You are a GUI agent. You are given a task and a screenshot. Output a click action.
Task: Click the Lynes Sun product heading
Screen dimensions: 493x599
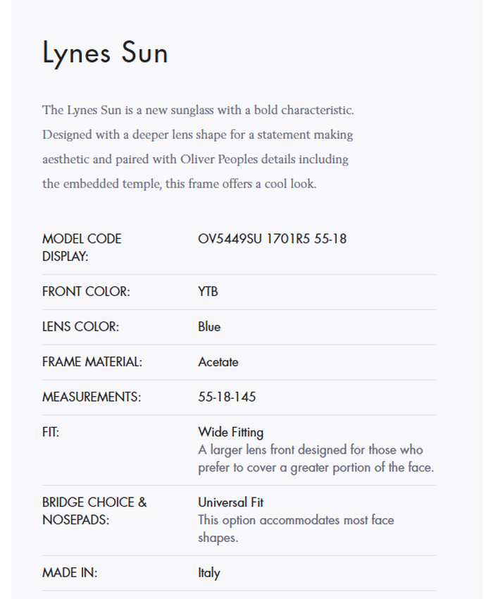[x=105, y=53]
